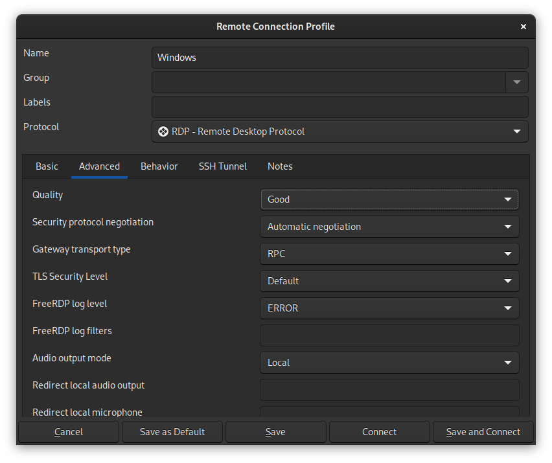Click the RDP protocol icon
This screenshot has width=552, height=463.
[x=163, y=131]
